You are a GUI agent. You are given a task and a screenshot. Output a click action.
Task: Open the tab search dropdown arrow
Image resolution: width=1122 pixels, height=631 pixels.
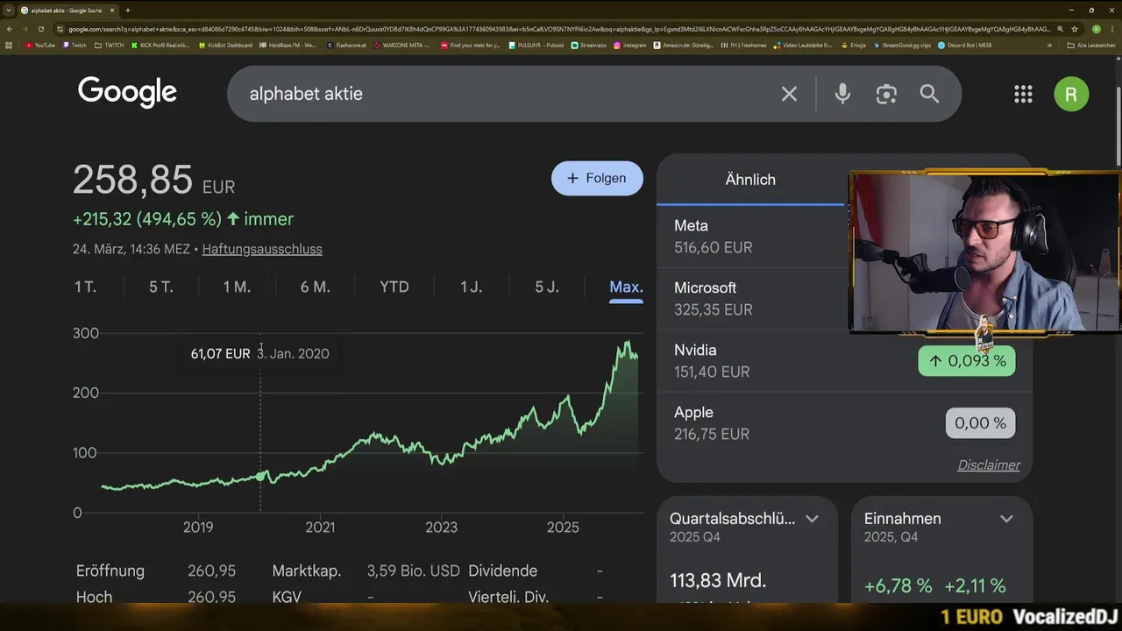click(9, 11)
